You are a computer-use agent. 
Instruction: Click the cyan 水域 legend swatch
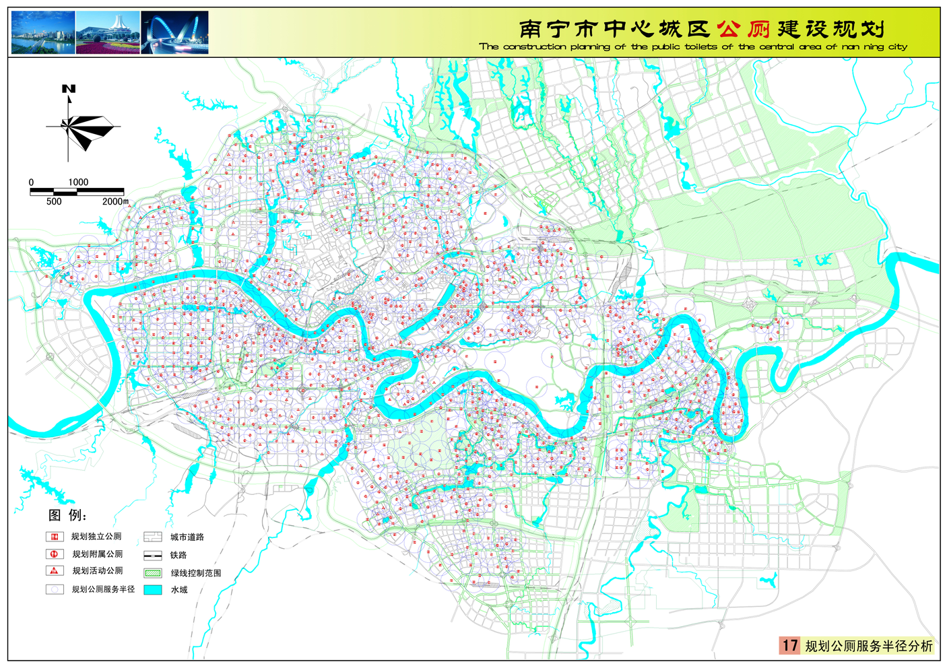[153, 589]
